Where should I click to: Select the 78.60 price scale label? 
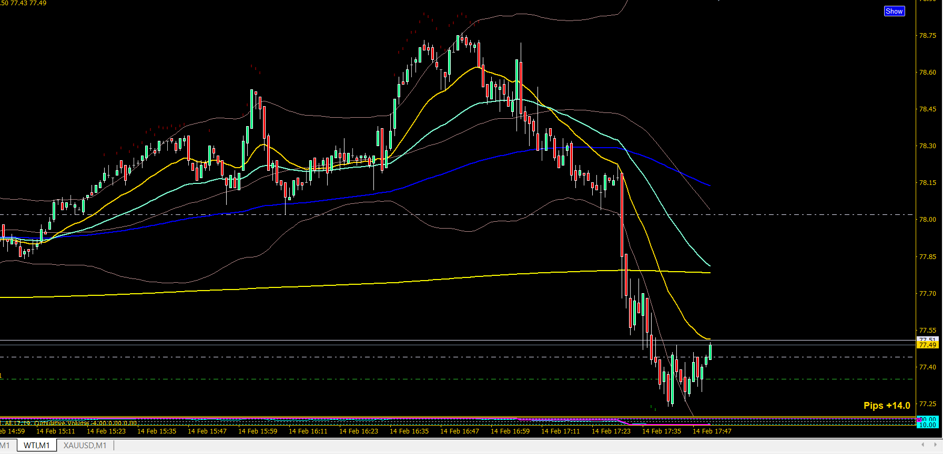[x=927, y=73]
